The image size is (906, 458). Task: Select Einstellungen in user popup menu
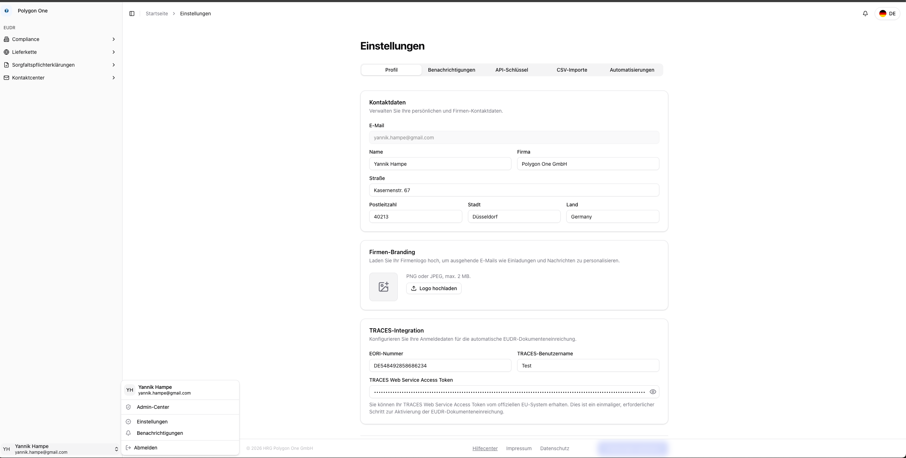[152, 422]
